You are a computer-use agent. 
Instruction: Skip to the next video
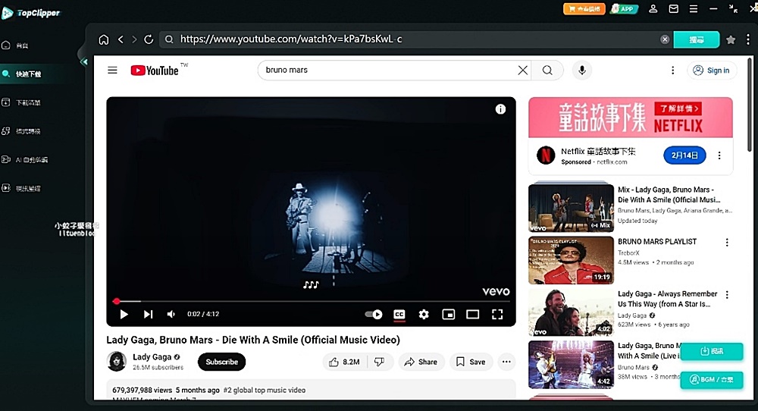tap(148, 314)
